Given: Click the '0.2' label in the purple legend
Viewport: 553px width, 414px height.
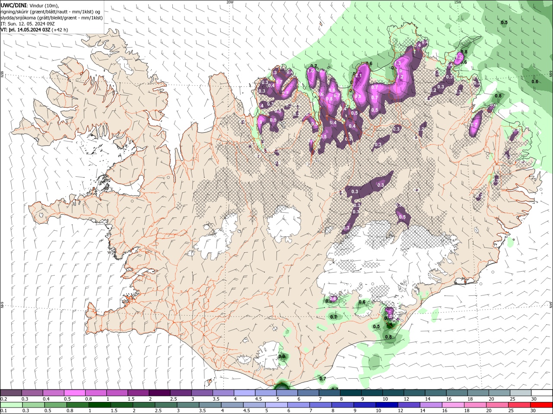Looking at the screenshot, I should point(3,399).
